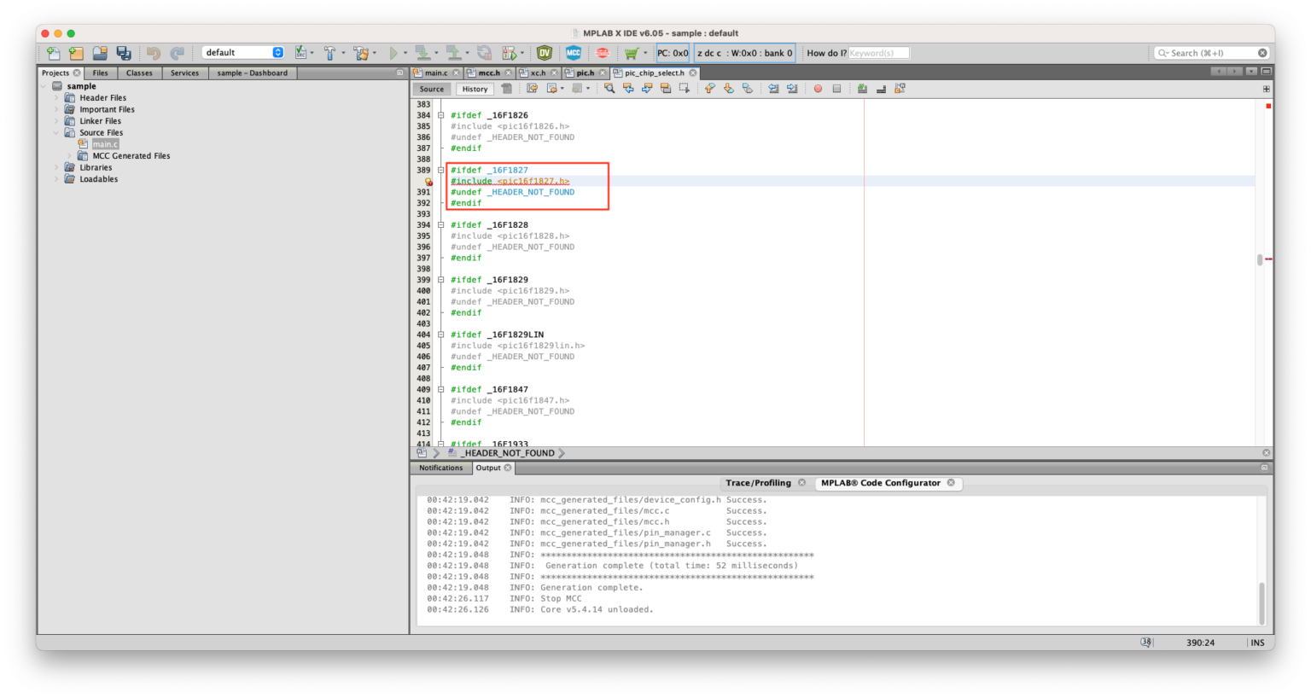The height and width of the screenshot is (698, 1311).
Task: Click the Make and Program Device icon
Action: (x=422, y=53)
